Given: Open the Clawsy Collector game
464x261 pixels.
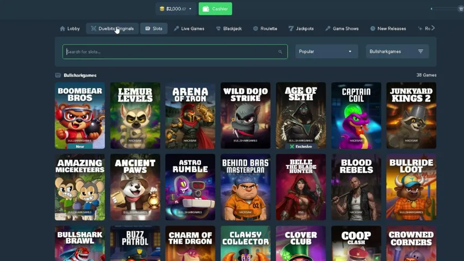Looking at the screenshot, I should coord(246,244).
